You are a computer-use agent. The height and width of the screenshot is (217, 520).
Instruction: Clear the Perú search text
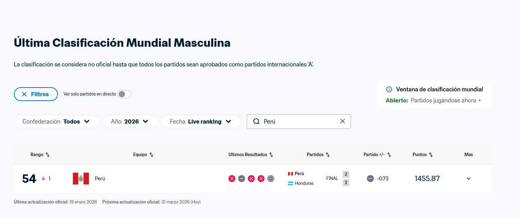pos(343,121)
